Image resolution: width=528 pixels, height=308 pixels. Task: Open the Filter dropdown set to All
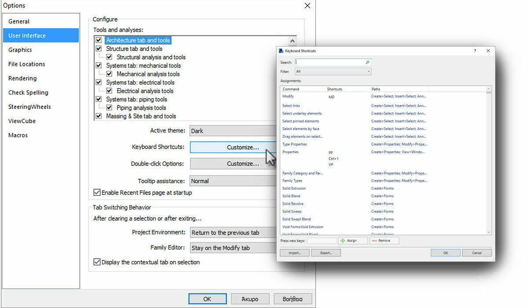pyautogui.click(x=334, y=71)
